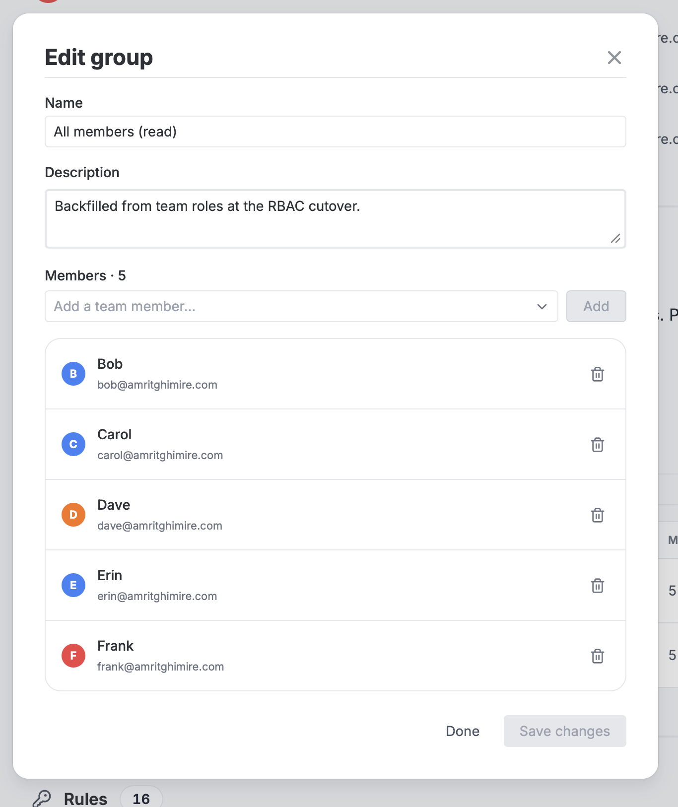The image size is (678, 807).
Task: Remove Erin via the trash icon
Action: pyautogui.click(x=598, y=586)
